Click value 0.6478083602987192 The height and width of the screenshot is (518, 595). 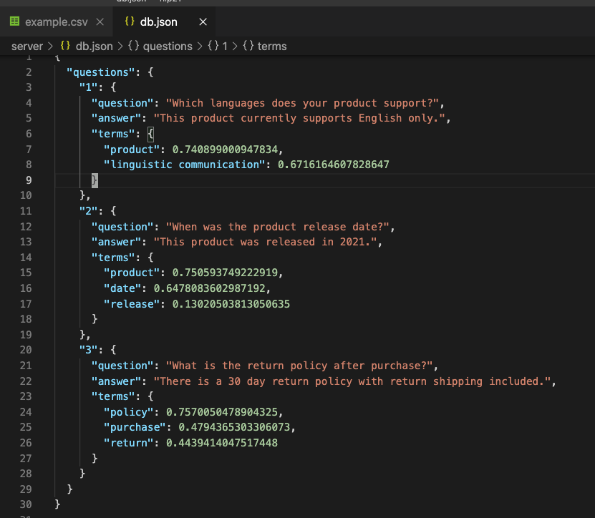[x=209, y=288]
